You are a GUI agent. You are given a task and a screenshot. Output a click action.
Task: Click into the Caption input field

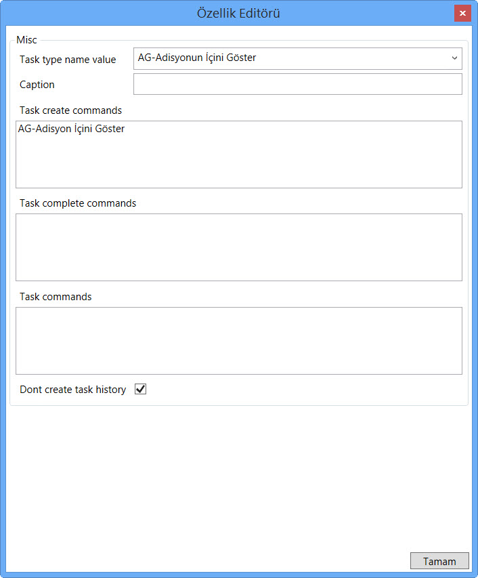[x=297, y=85]
